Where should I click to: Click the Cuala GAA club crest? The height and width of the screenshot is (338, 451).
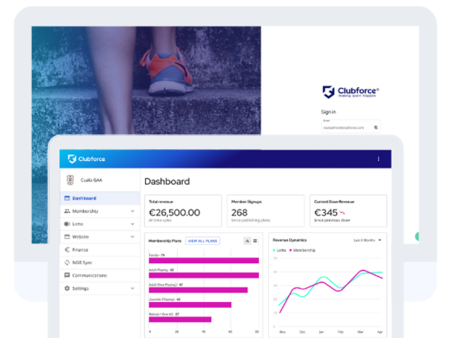tap(70, 180)
